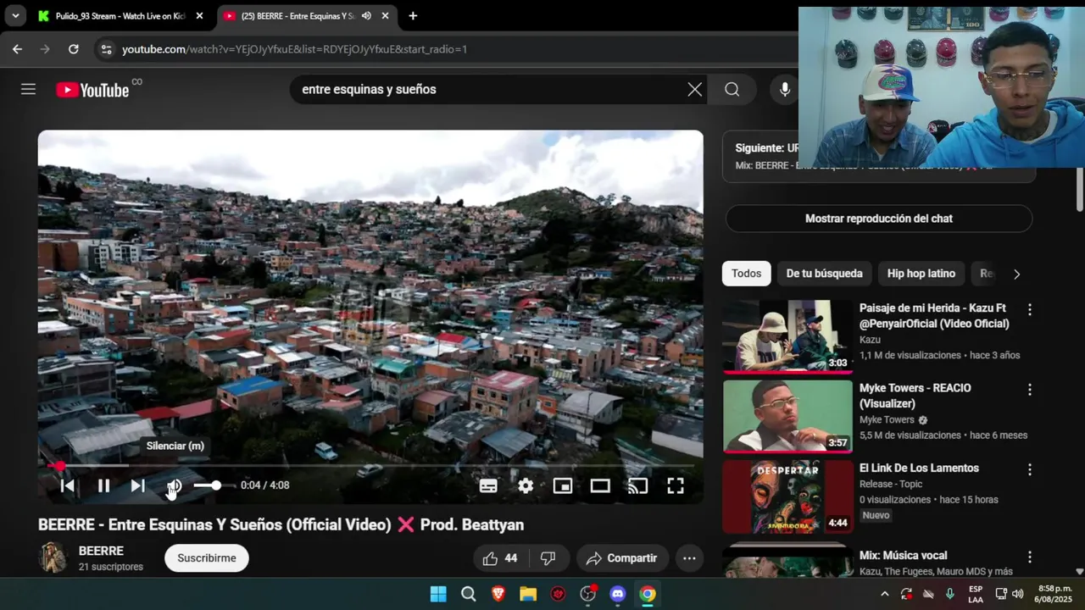Select the Todos filter chip
1085x610 pixels.
click(746, 274)
